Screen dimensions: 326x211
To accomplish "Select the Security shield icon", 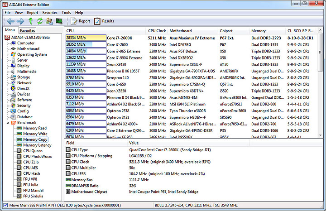I will [13, 105].
